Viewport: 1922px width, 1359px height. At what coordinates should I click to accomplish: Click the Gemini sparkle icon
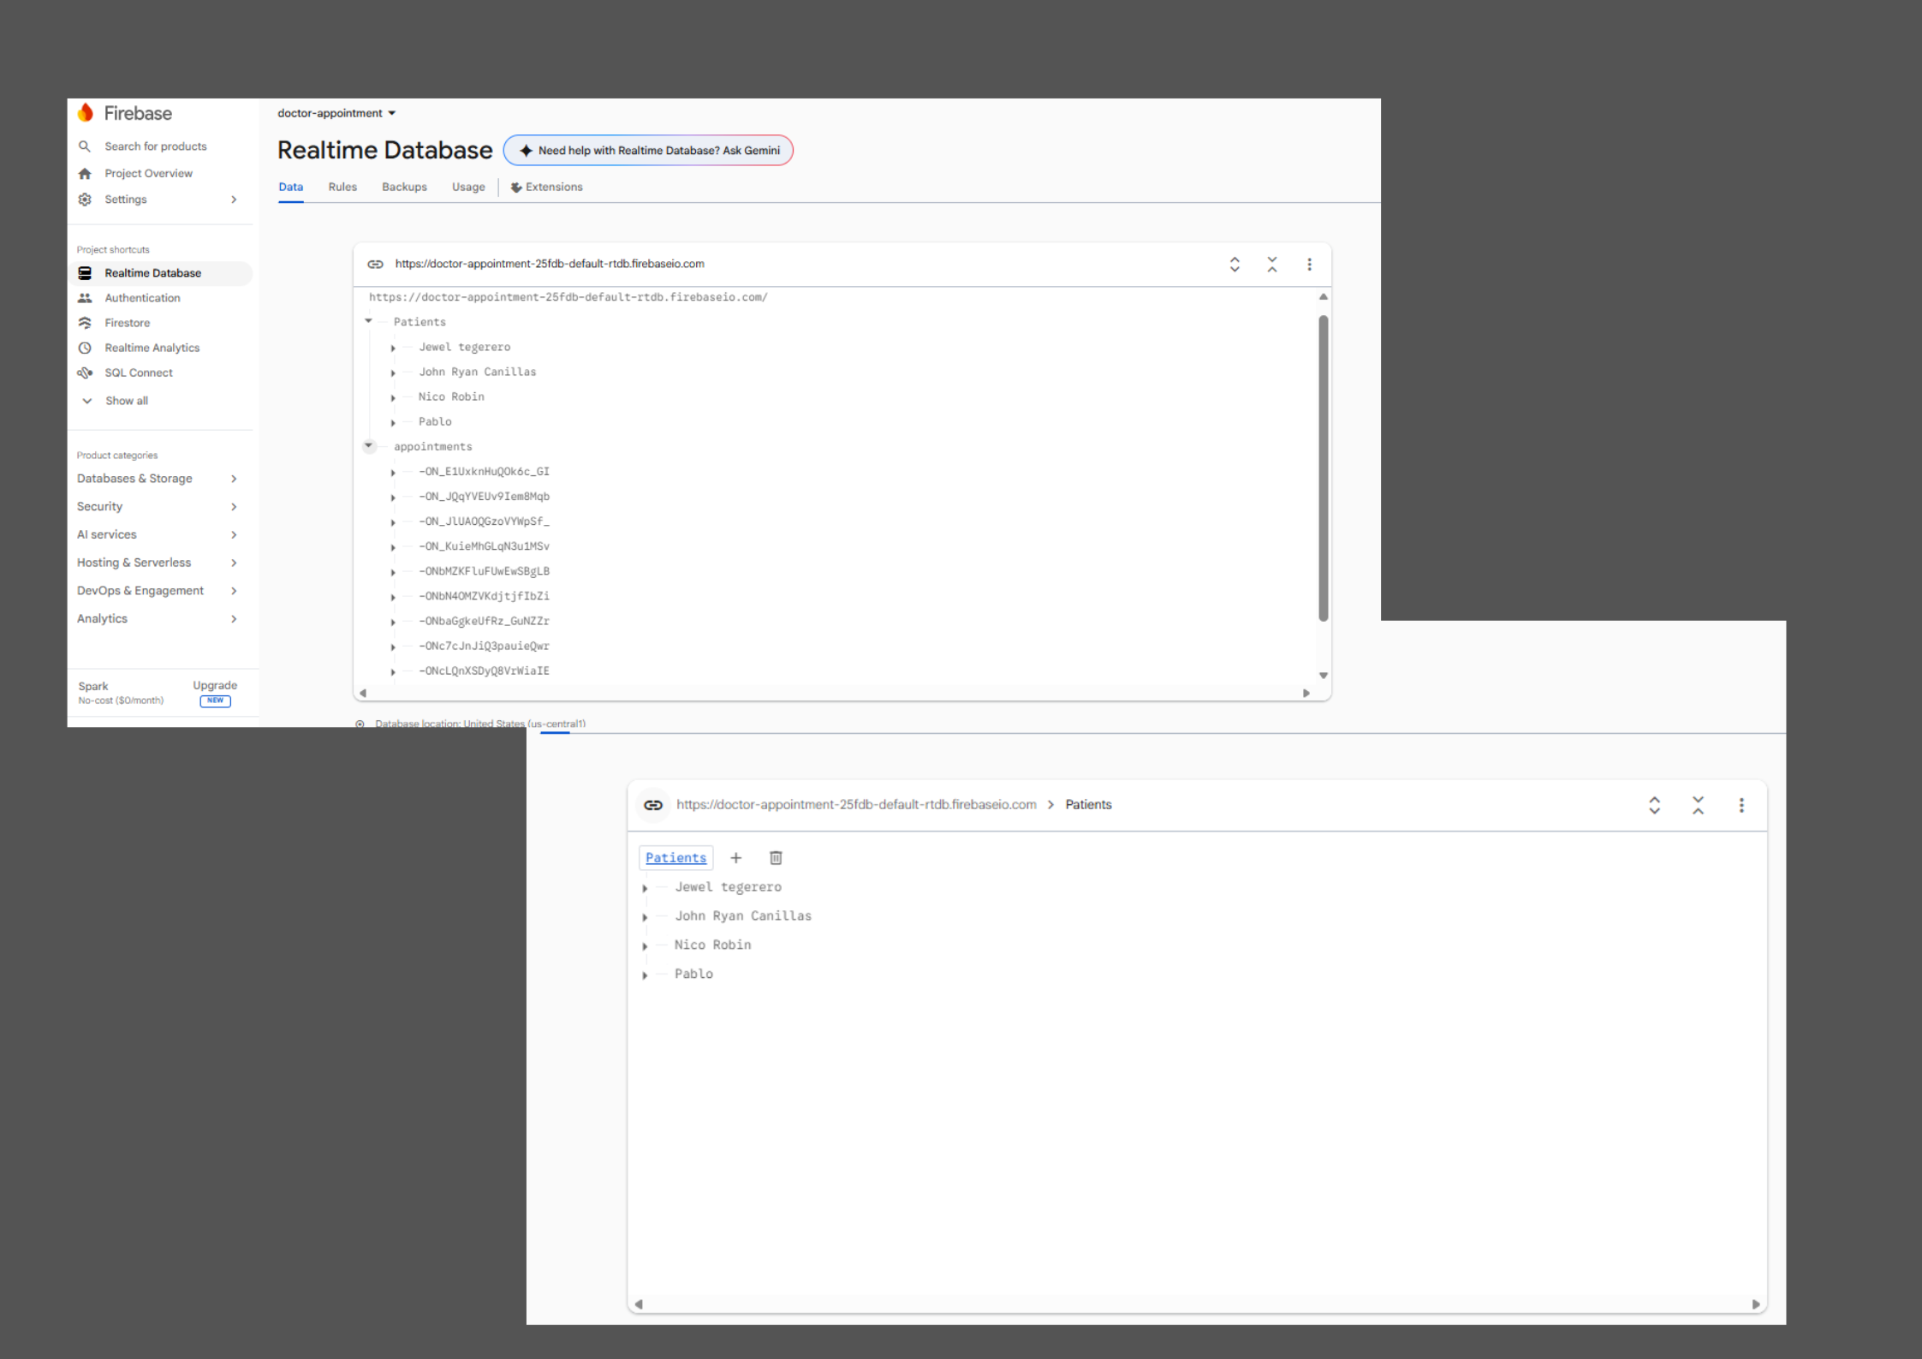[x=526, y=151]
